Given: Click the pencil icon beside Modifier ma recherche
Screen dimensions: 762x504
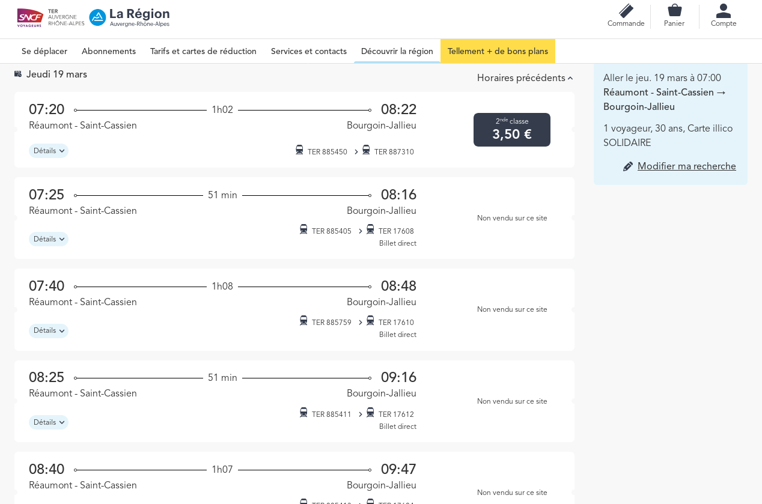Looking at the screenshot, I should point(628,166).
